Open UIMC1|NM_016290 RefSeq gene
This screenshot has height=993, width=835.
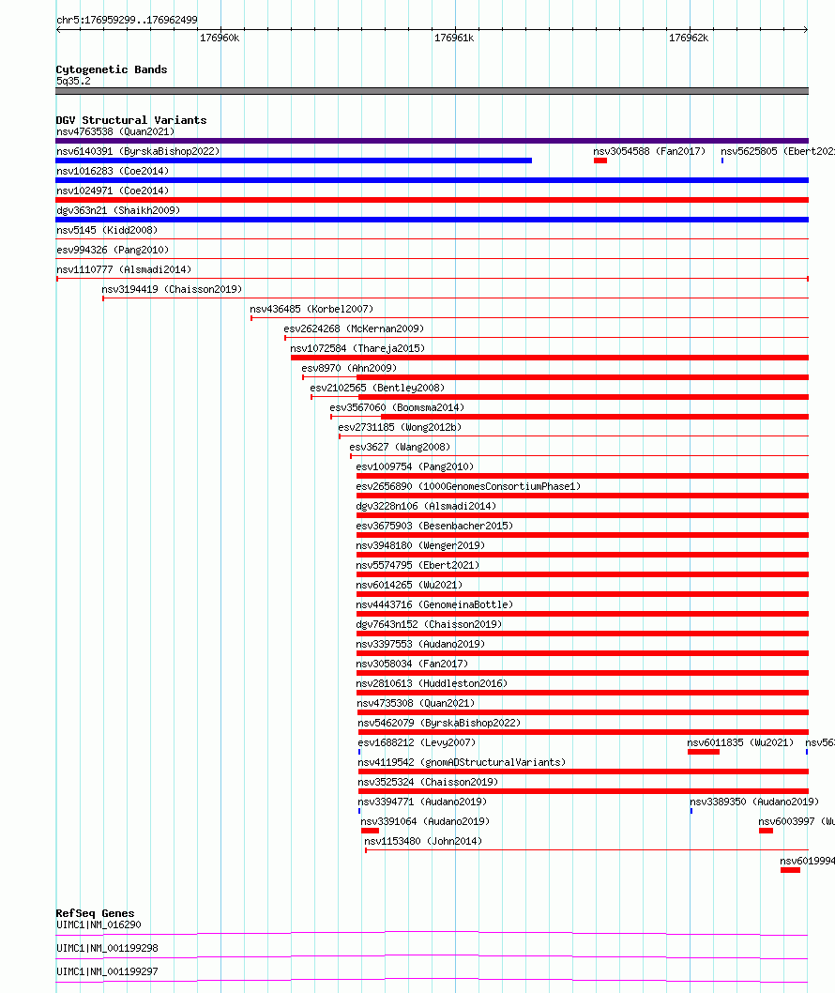(x=99, y=924)
